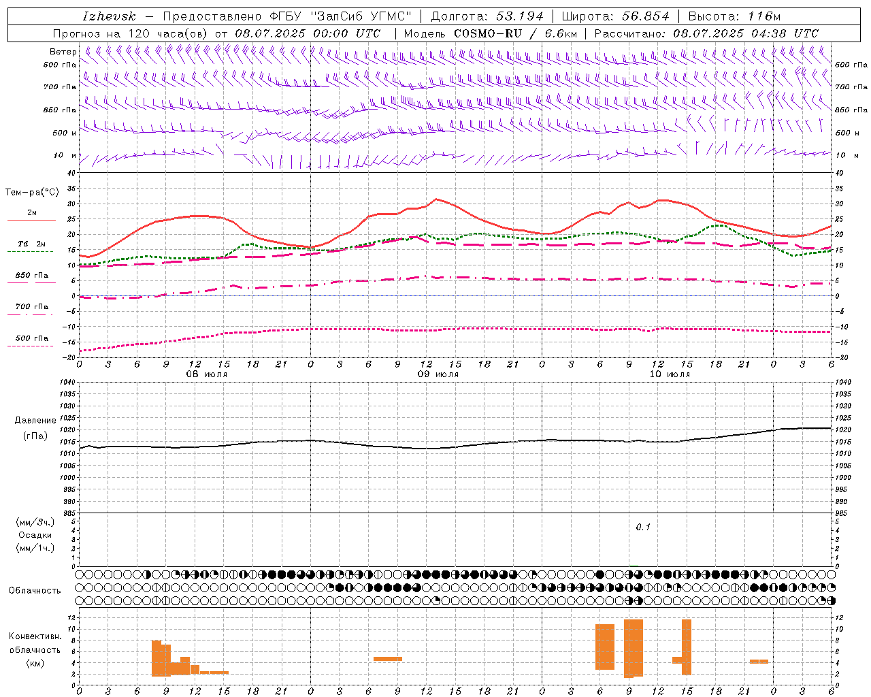Click the '(мм/3ч.)' precipitation unit label
Image resolution: width=871 pixels, height=697 pixels.
(x=35, y=522)
